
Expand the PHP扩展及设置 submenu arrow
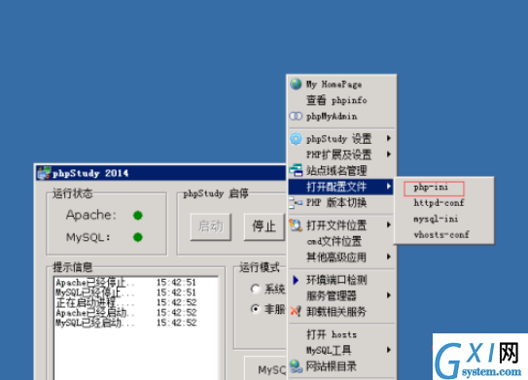tap(389, 155)
